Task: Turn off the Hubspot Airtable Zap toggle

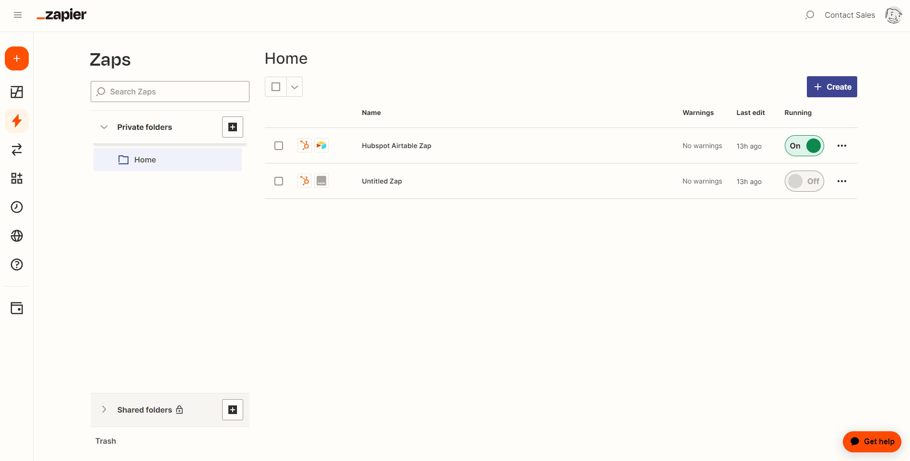Action: [x=804, y=146]
